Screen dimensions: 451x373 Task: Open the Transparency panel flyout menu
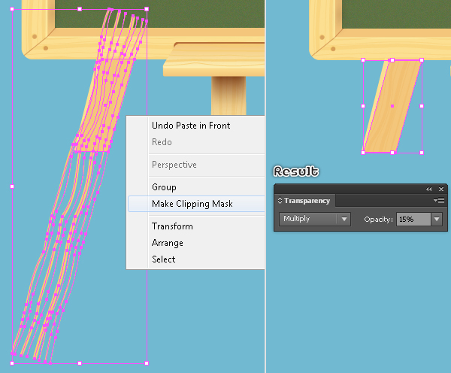[439, 200]
